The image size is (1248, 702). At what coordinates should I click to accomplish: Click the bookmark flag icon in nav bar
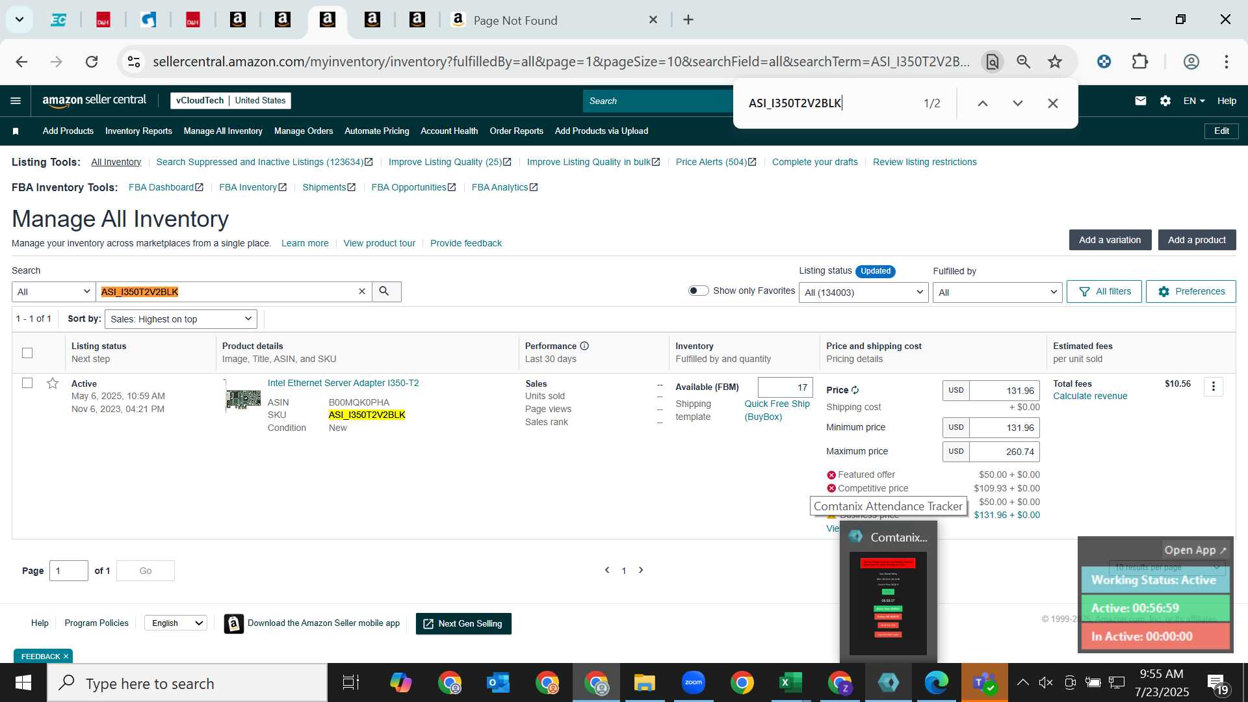click(16, 131)
